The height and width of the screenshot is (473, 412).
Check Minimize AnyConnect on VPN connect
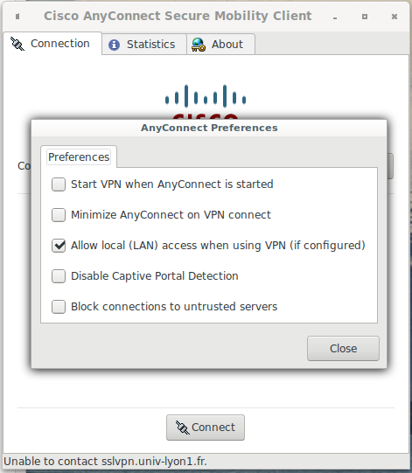point(59,215)
